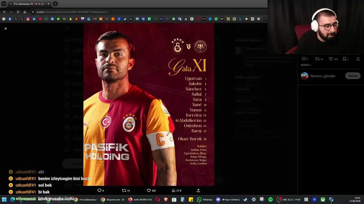Switch to X'te Galatasaray Chrome taskbar window
This screenshot has width=364, height=204.
86,199
